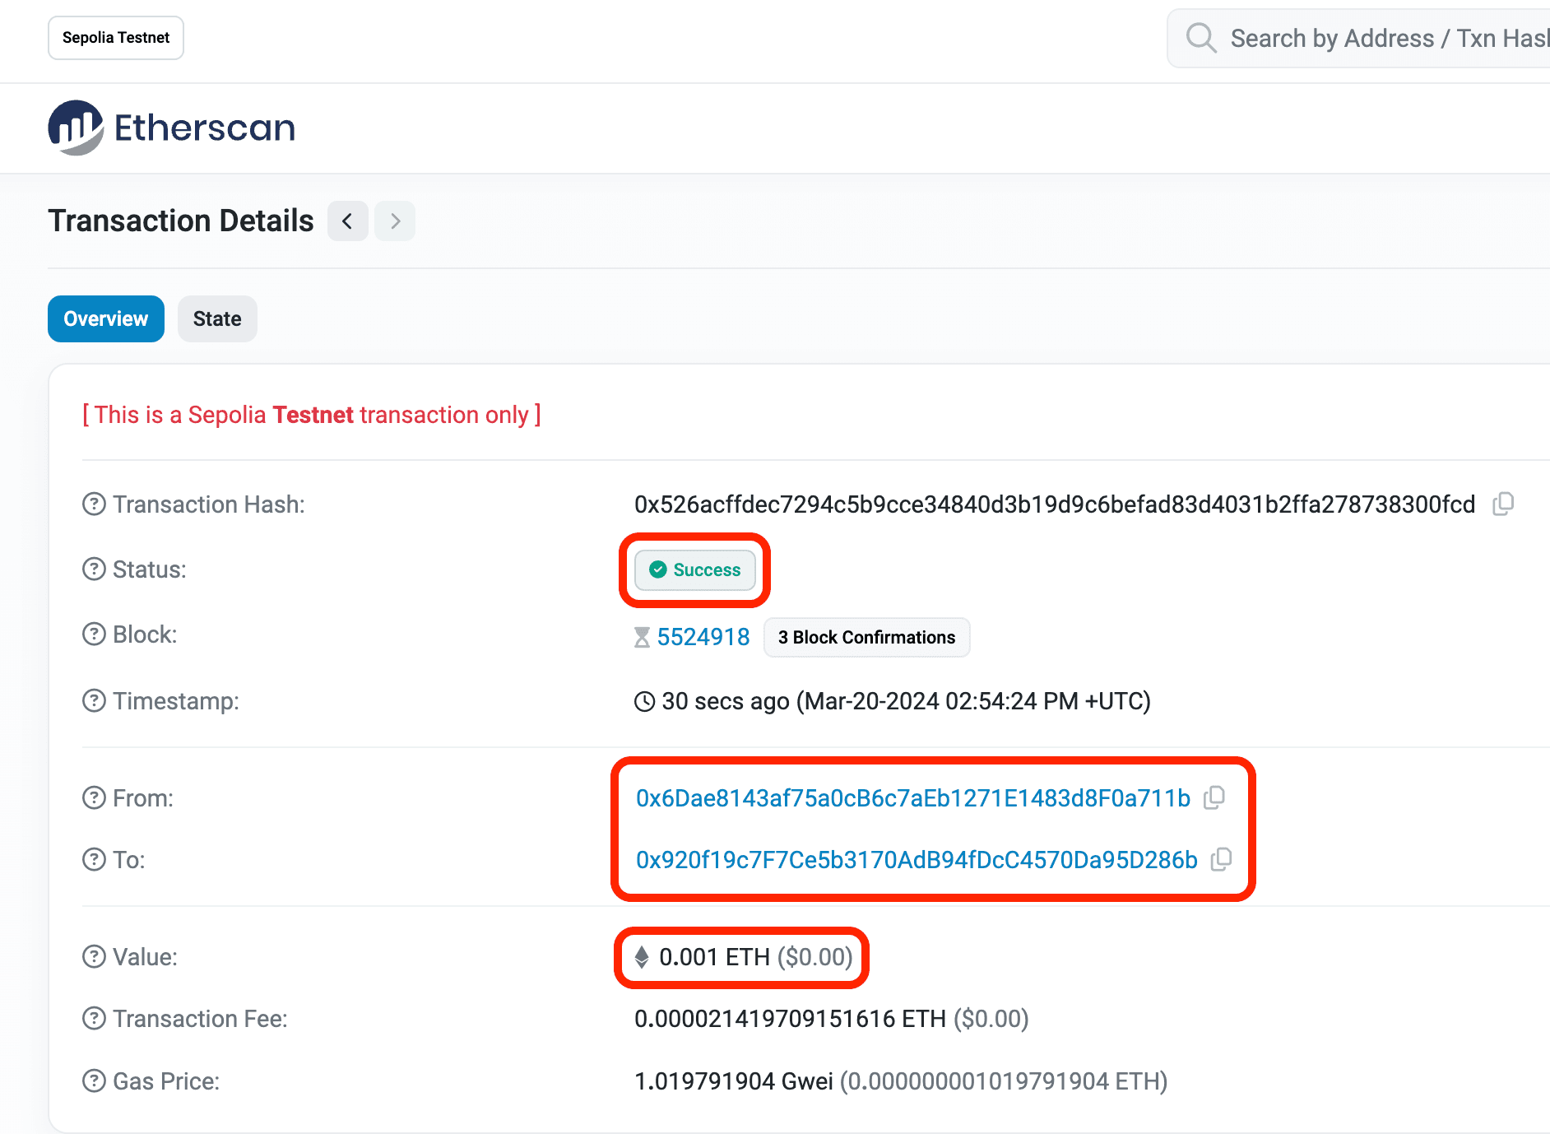This screenshot has width=1550, height=1134.
Task: Click the clock icon next to the timestamp
Action: 644,701
